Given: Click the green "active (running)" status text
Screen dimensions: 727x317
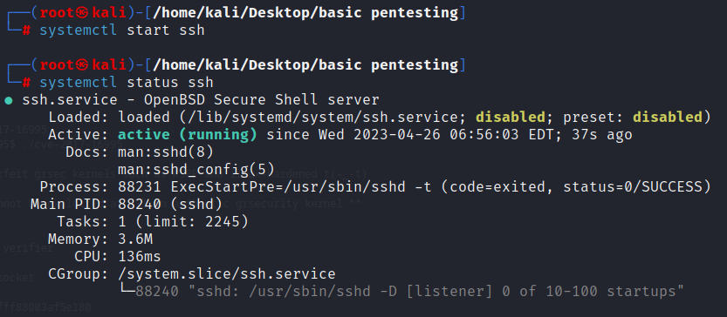Looking at the screenshot, I should point(188,135).
